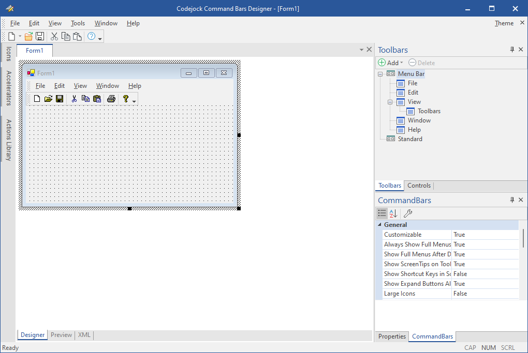Cut selection with the scissors icon

pyautogui.click(x=54, y=36)
